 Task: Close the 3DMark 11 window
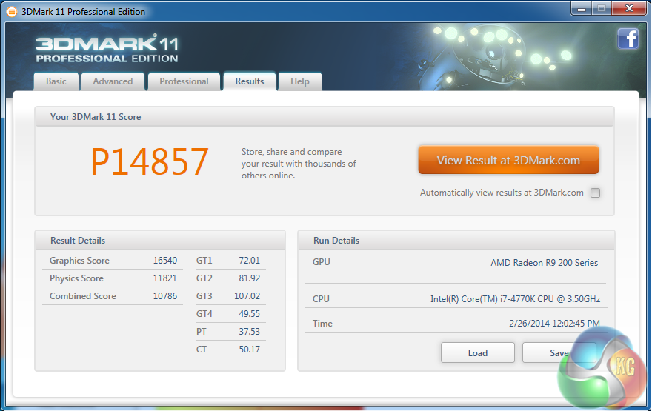click(x=629, y=8)
